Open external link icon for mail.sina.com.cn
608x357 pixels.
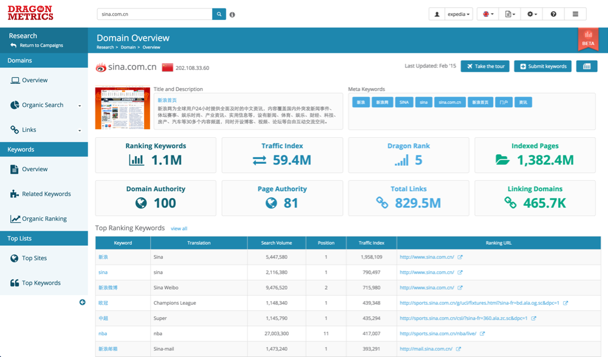point(458,349)
